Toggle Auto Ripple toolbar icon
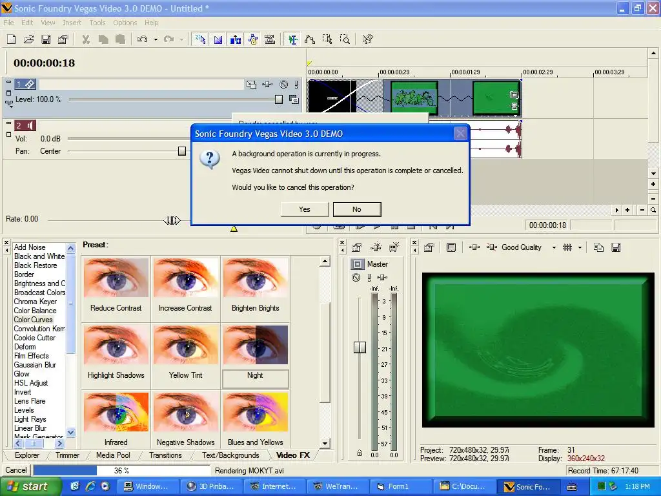Image resolution: width=661 pixels, height=496 pixels. click(x=235, y=39)
